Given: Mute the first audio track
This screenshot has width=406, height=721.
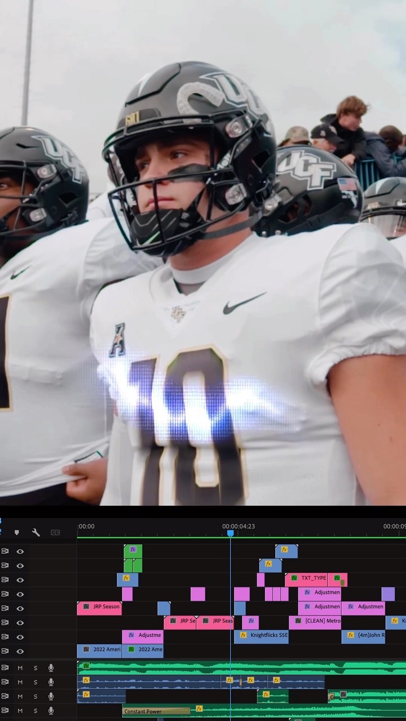Looking at the screenshot, I should click(x=20, y=667).
